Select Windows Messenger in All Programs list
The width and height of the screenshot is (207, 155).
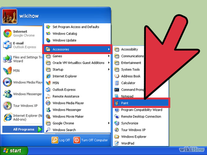[x=77, y=110]
